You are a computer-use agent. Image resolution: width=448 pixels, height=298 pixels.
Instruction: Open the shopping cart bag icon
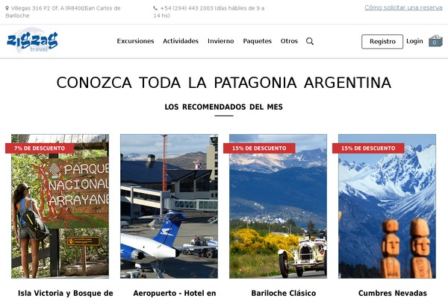coord(435,41)
